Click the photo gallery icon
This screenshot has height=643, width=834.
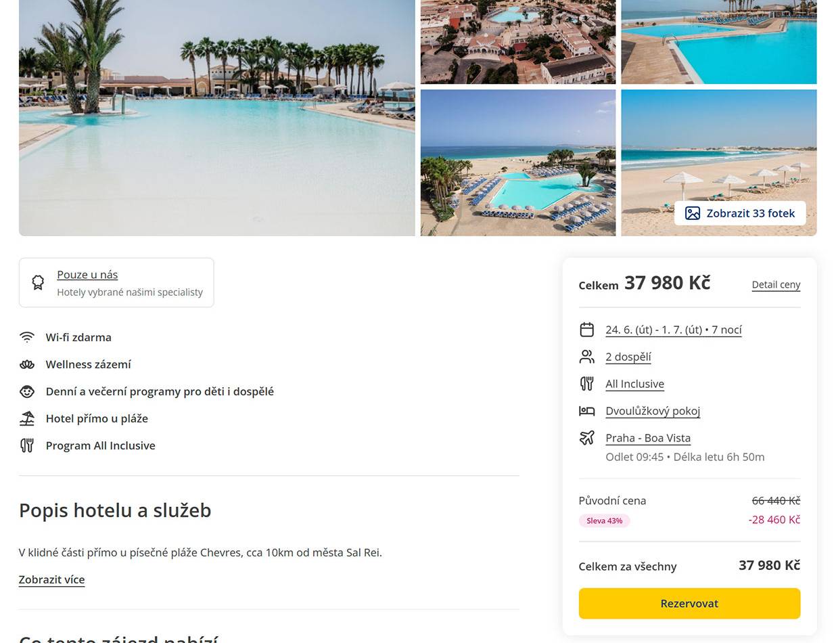[x=692, y=213]
